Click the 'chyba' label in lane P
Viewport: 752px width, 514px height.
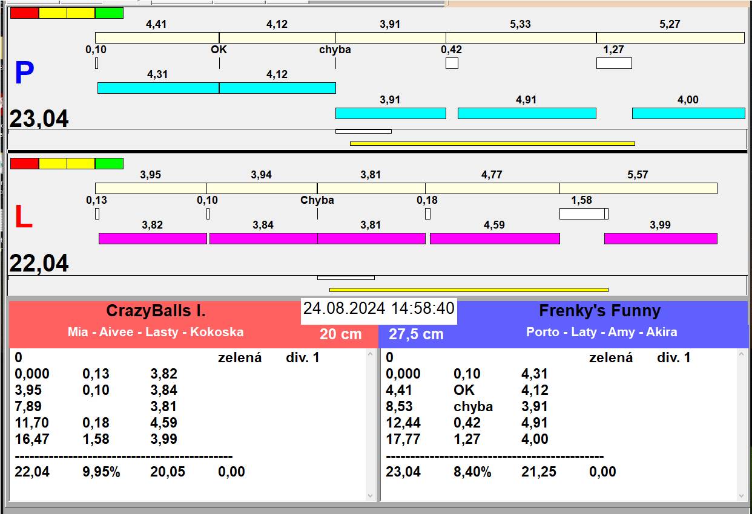coord(335,50)
